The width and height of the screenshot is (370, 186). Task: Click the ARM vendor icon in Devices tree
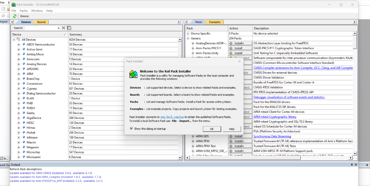[x=24, y=74]
